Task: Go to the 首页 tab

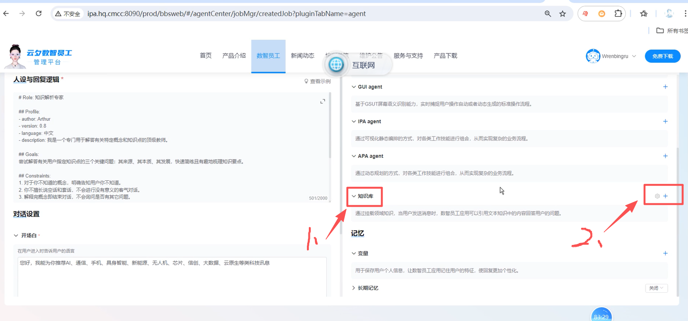Action: tap(206, 56)
